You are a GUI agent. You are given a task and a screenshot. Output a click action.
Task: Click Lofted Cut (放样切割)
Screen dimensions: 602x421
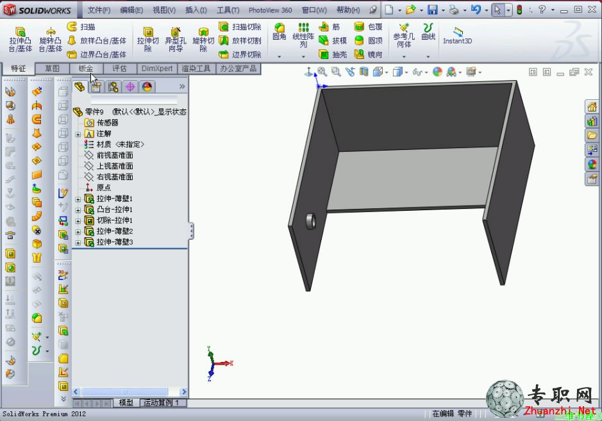click(x=240, y=40)
